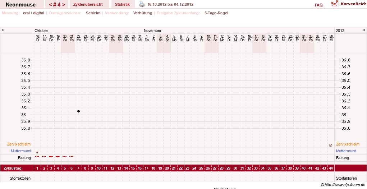Click date range 16.10.2012 bis 04.12.2012

point(170,4)
